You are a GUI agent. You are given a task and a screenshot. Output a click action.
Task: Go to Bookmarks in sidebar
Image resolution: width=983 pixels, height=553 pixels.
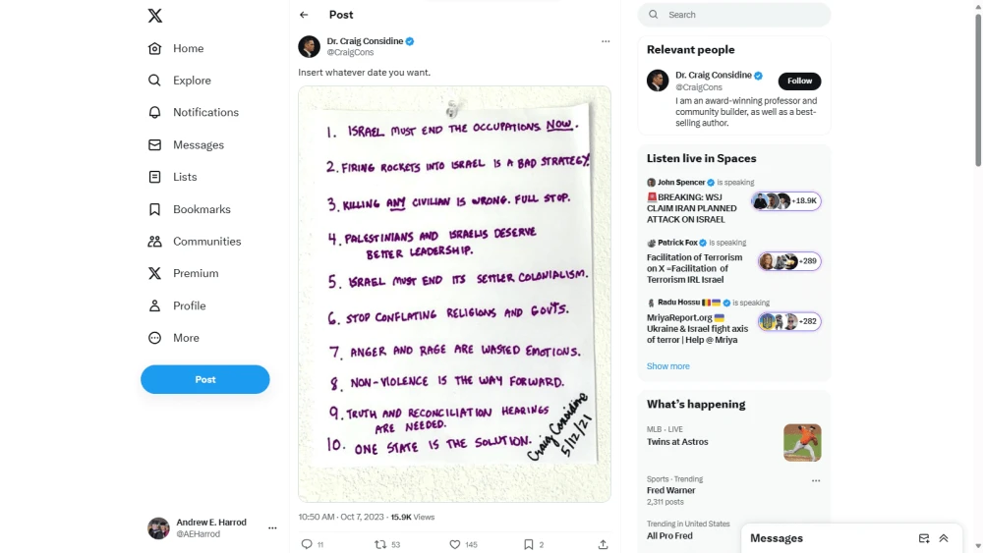pos(202,209)
